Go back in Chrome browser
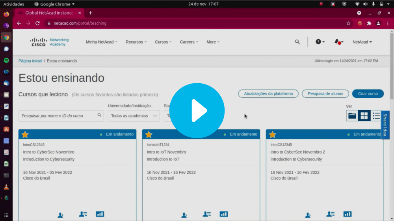The height and width of the screenshot is (221, 394). [x=19, y=23]
